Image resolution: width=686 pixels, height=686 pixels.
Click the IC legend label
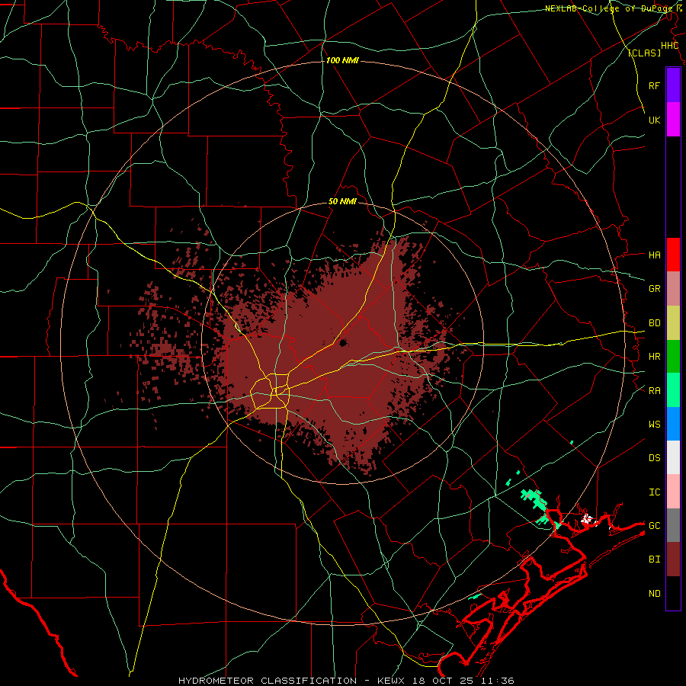pyautogui.click(x=654, y=492)
